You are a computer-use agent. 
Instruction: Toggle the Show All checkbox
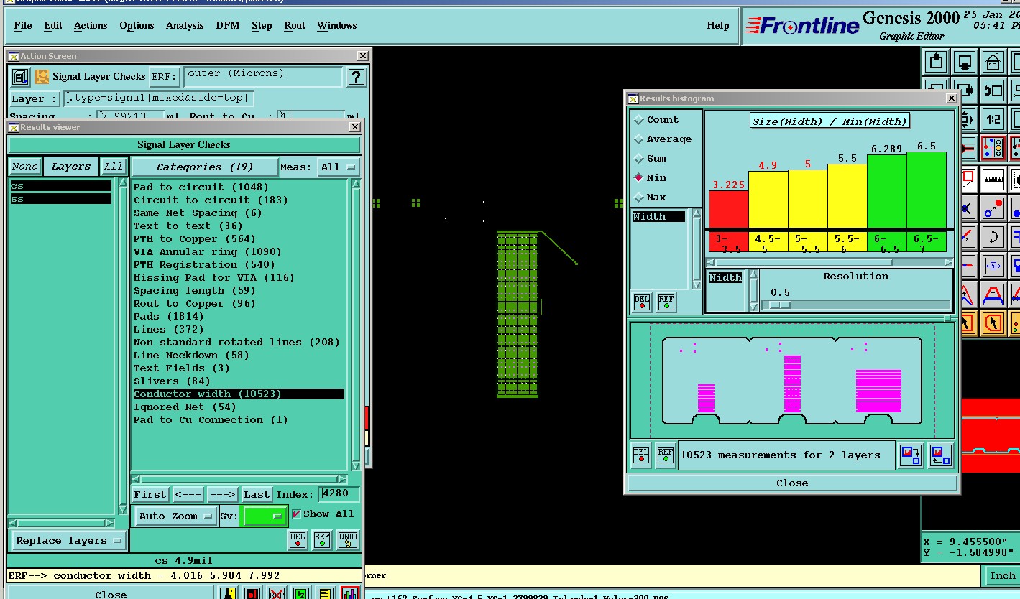[296, 514]
